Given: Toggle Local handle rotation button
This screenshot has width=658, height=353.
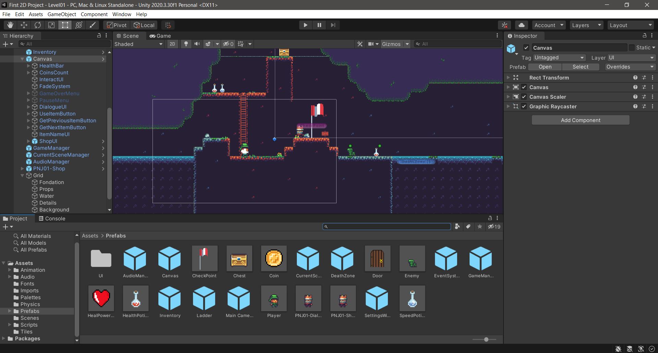Looking at the screenshot, I should [x=144, y=25].
